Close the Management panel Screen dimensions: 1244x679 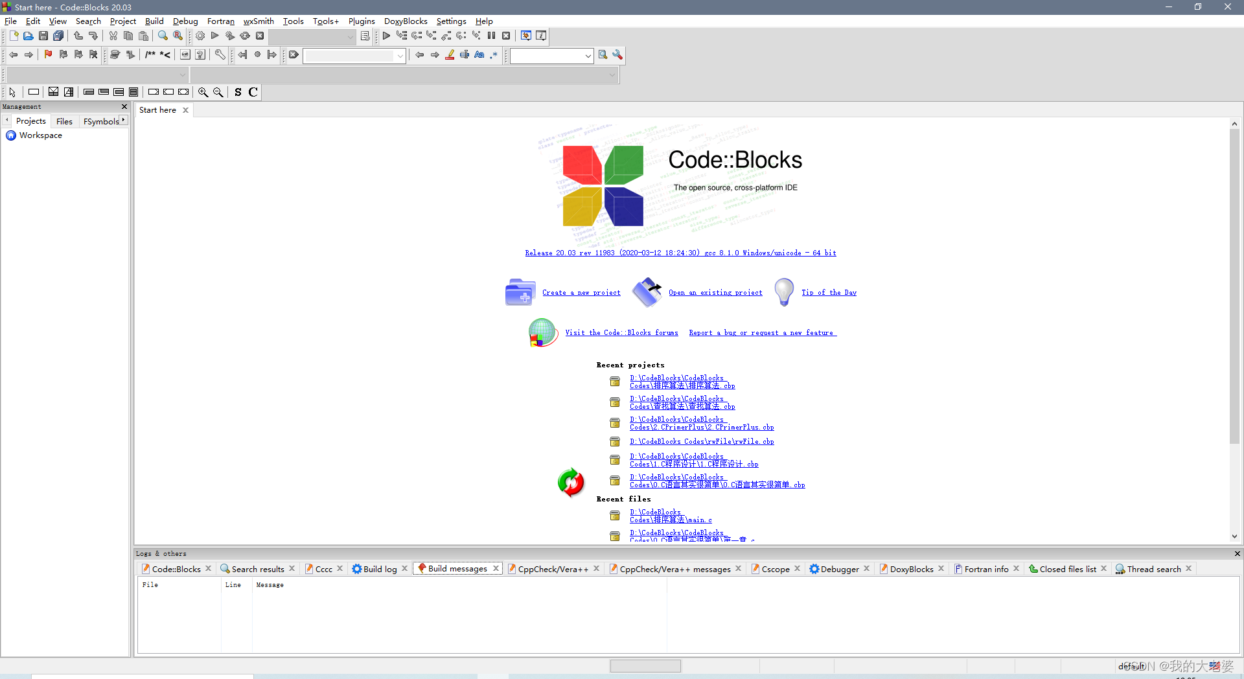tap(124, 106)
